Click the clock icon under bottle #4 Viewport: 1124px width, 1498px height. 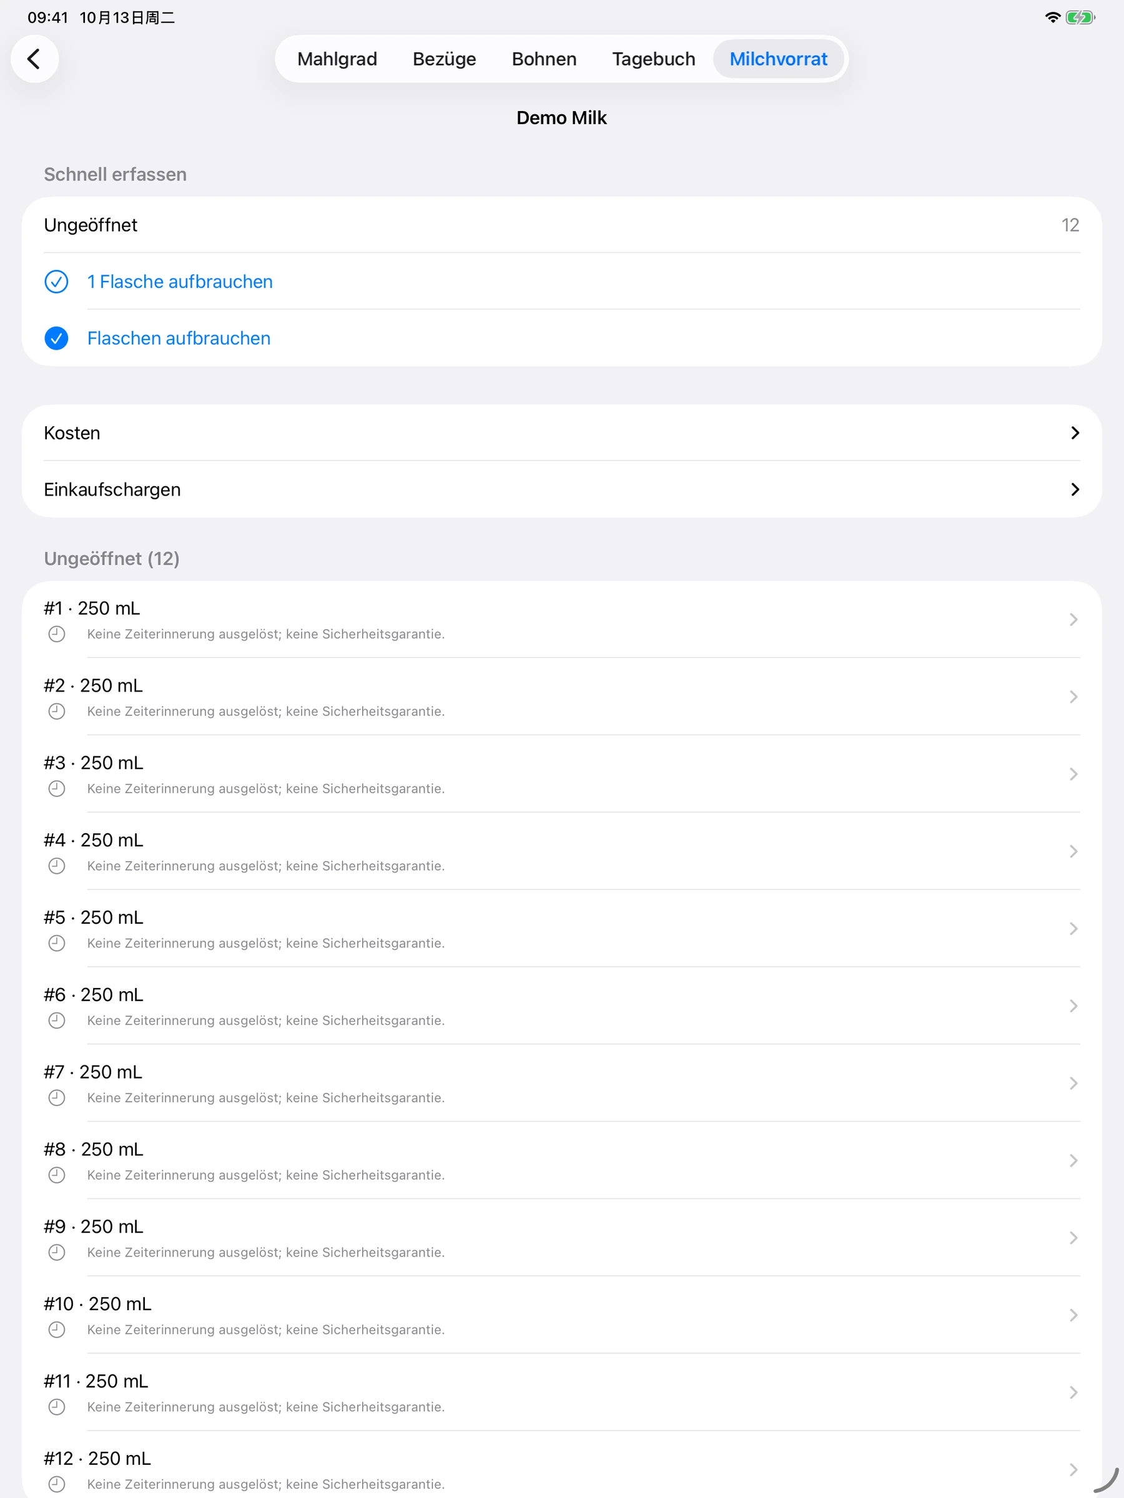pos(57,866)
